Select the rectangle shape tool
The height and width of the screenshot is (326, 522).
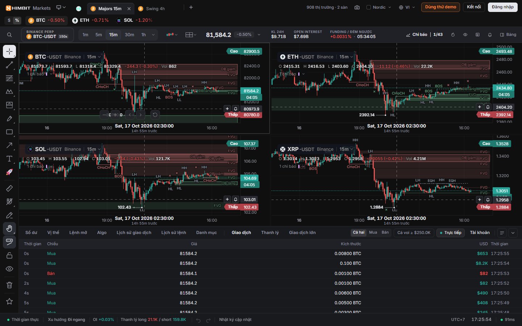pyautogui.click(x=9, y=132)
